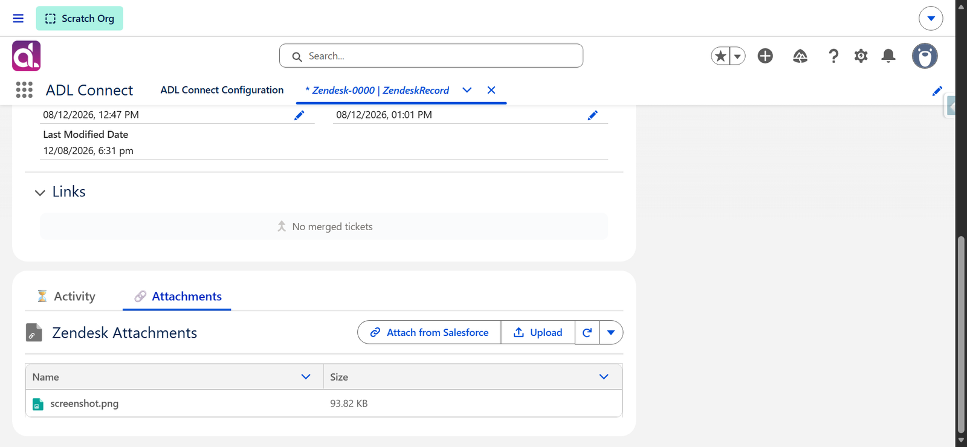
Task: Click the scrollbar down arrow
Action: 961,440
